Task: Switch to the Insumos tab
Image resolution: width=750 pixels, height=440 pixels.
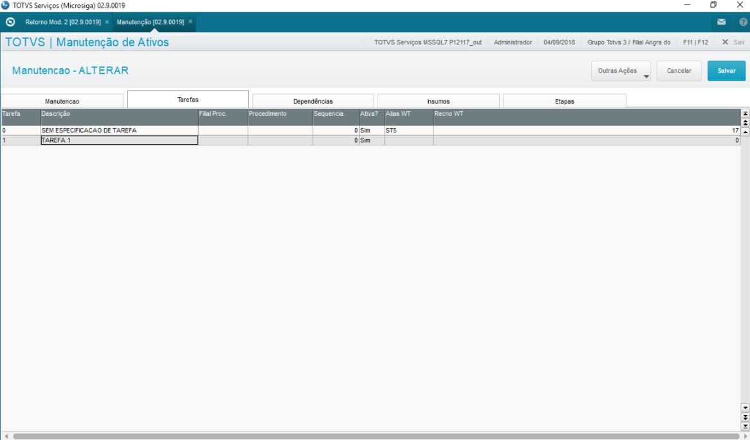Action: tap(439, 101)
